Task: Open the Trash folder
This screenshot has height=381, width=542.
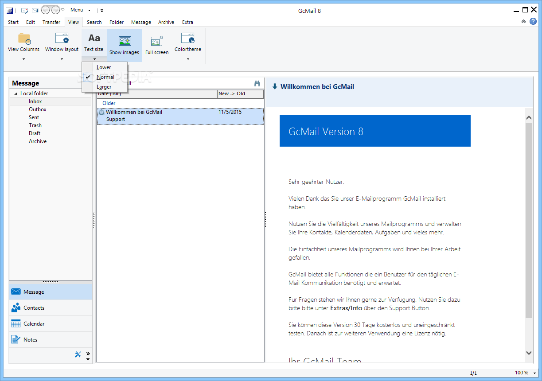Action: pos(35,125)
